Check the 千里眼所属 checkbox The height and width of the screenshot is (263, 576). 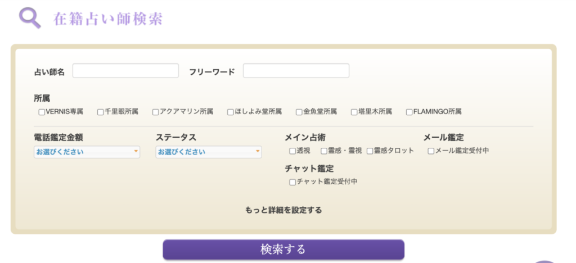pyautogui.click(x=101, y=112)
